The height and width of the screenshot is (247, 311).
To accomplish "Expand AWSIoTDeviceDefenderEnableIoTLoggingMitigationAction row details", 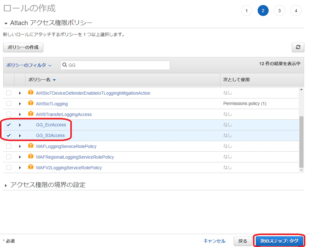I will coord(20,93).
